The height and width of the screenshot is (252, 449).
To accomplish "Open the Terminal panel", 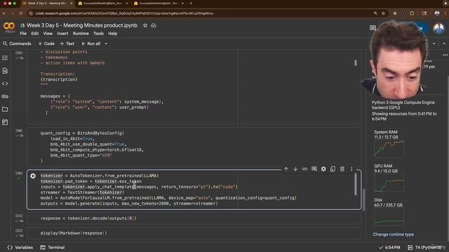I will point(53,247).
